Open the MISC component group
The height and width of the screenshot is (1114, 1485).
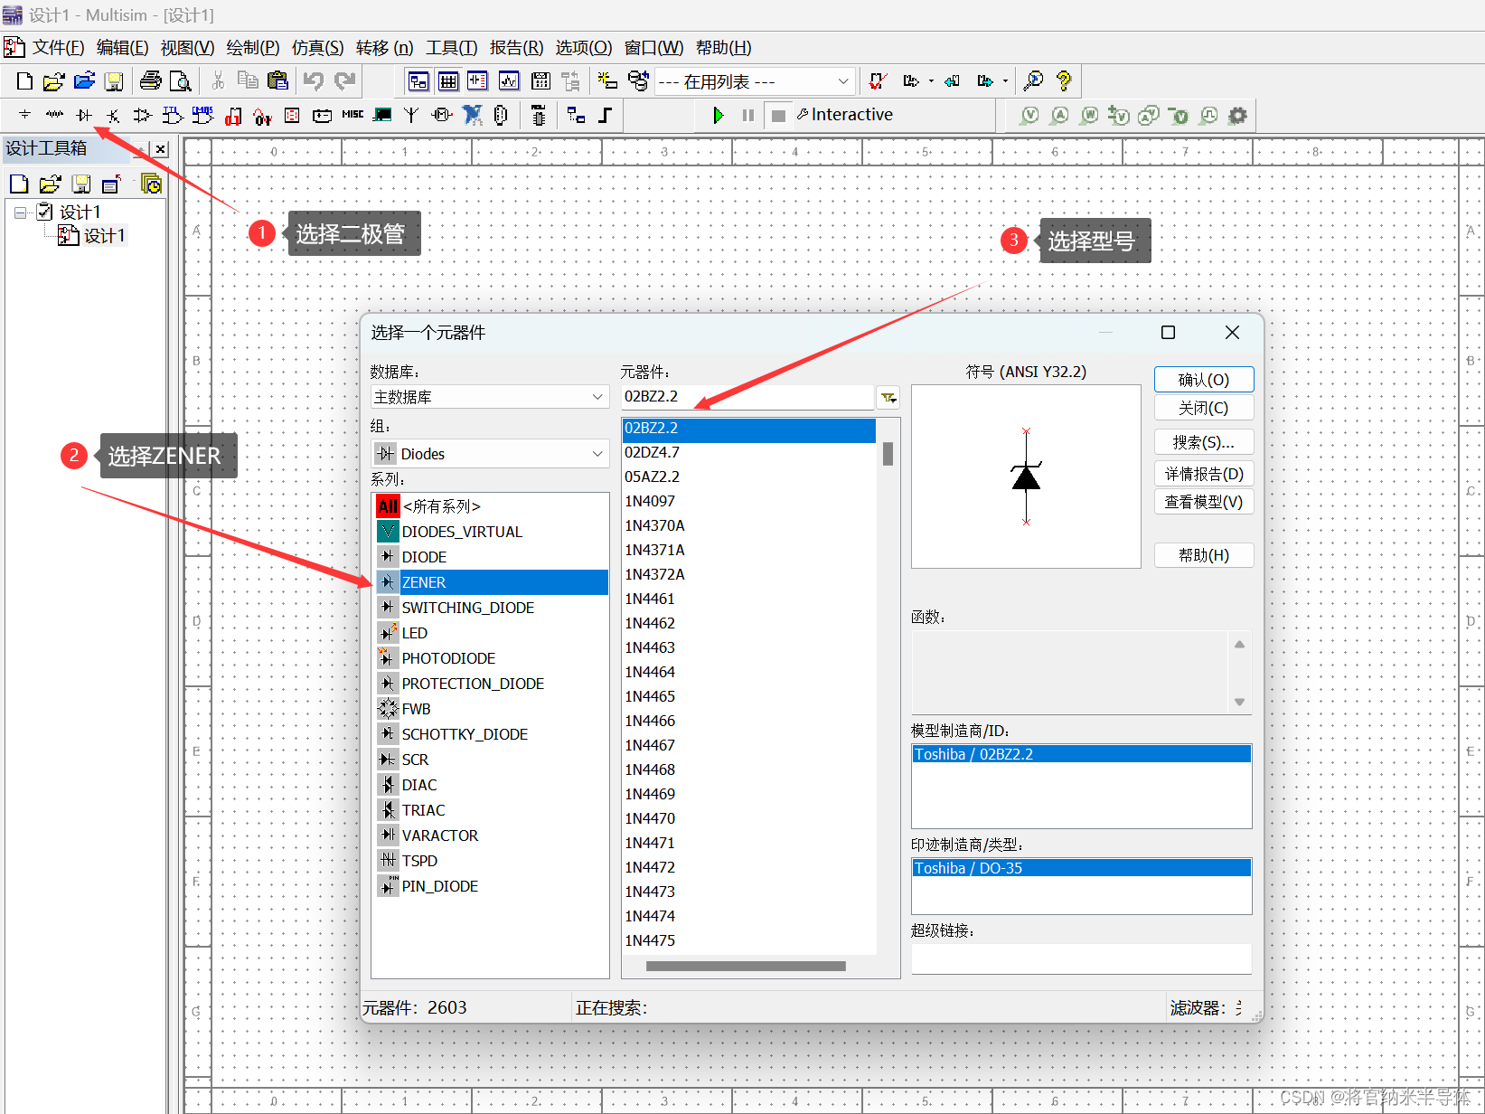[352, 115]
